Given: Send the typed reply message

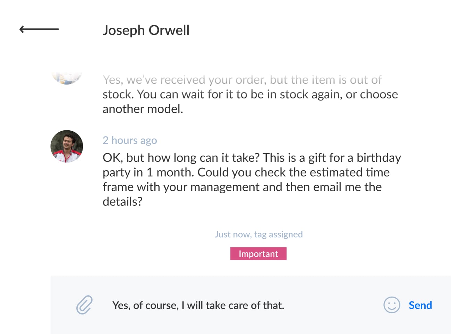Looking at the screenshot, I should [420, 305].
